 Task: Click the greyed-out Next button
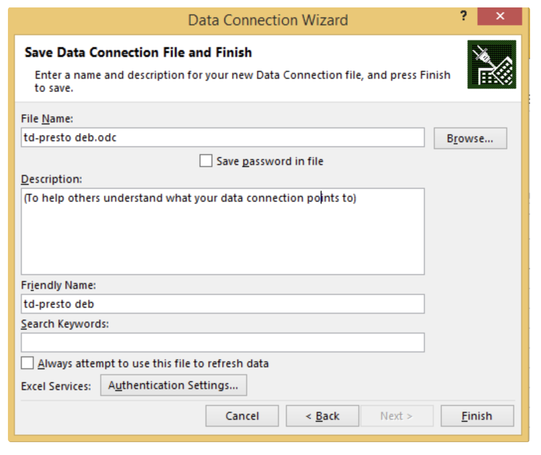click(x=397, y=416)
